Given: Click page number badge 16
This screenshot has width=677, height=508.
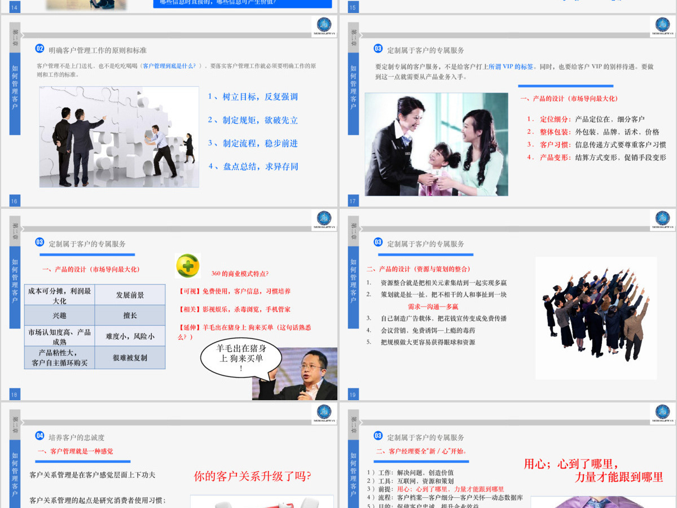Looking at the screenshot, I should 15,201.
